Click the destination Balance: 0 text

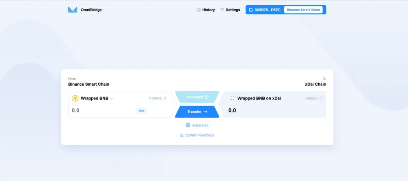tap(314, 98)
